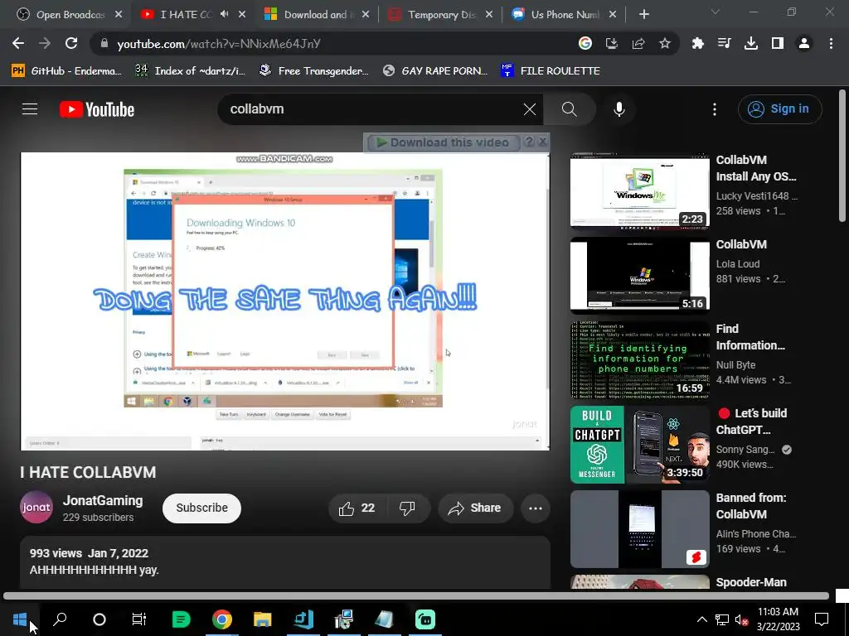Switch to Open Broadcaster browser tab
Screen dimensions: 849x636
[70, 15]
